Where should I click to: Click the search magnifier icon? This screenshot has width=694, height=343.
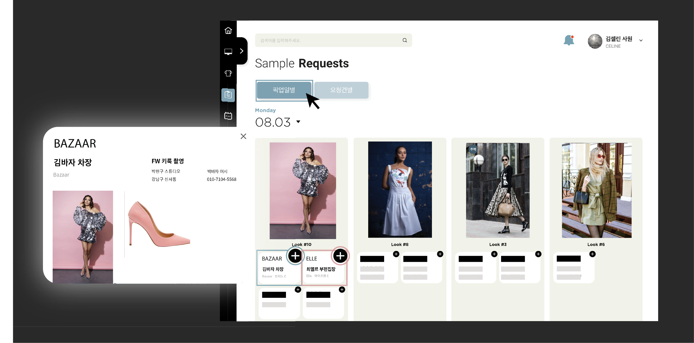click(405, 40)
